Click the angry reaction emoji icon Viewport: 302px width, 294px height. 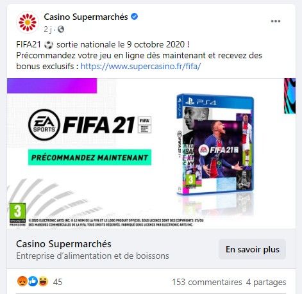coord(22,282)
